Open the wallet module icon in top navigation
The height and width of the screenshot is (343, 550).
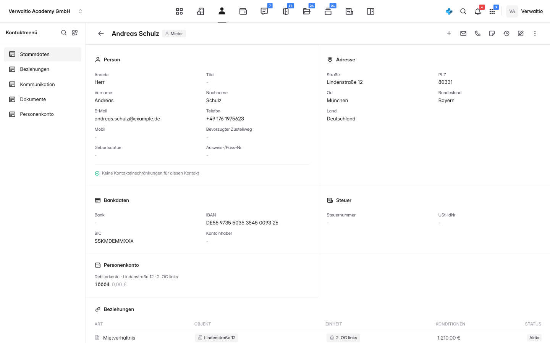point(243,11)
